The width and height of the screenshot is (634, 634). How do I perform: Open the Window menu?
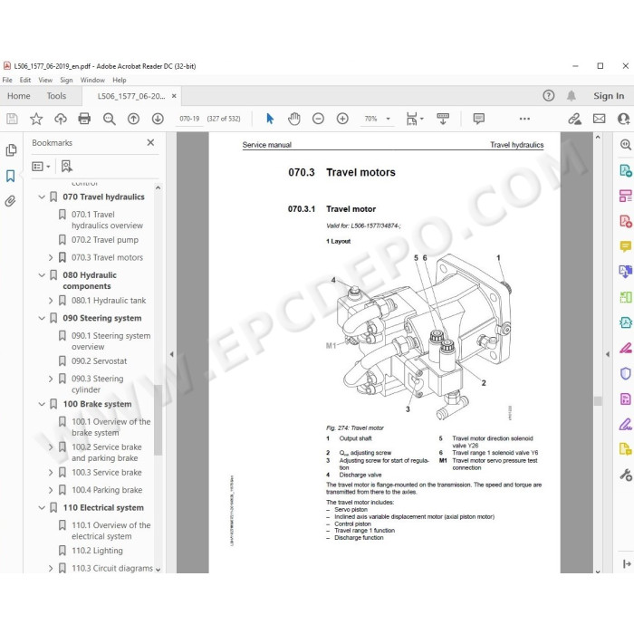point(92,80)
